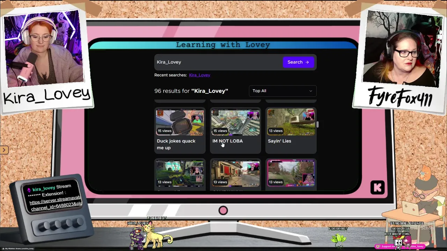The width and height of the screenshot is (447, 251).
Task: Click the "15 views" label on the Duck jokes clip
Action: pos(164,131)
